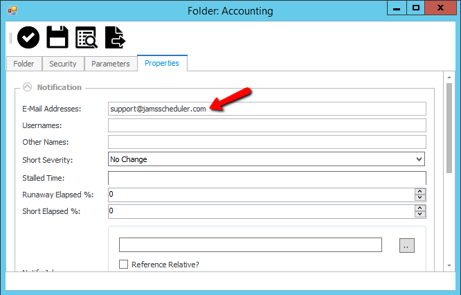Click the Save and Close checkmark icon

pyautogui.click(x=28, y=37)
